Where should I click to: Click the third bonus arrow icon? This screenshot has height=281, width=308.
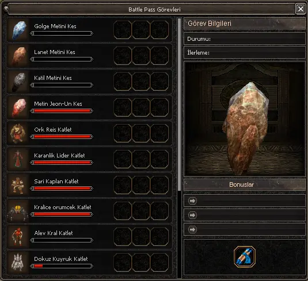(x=192, y=229)
